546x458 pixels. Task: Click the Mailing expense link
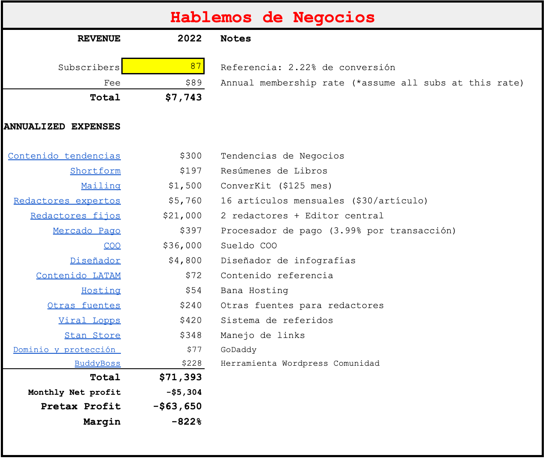click(x=101, y=186)
